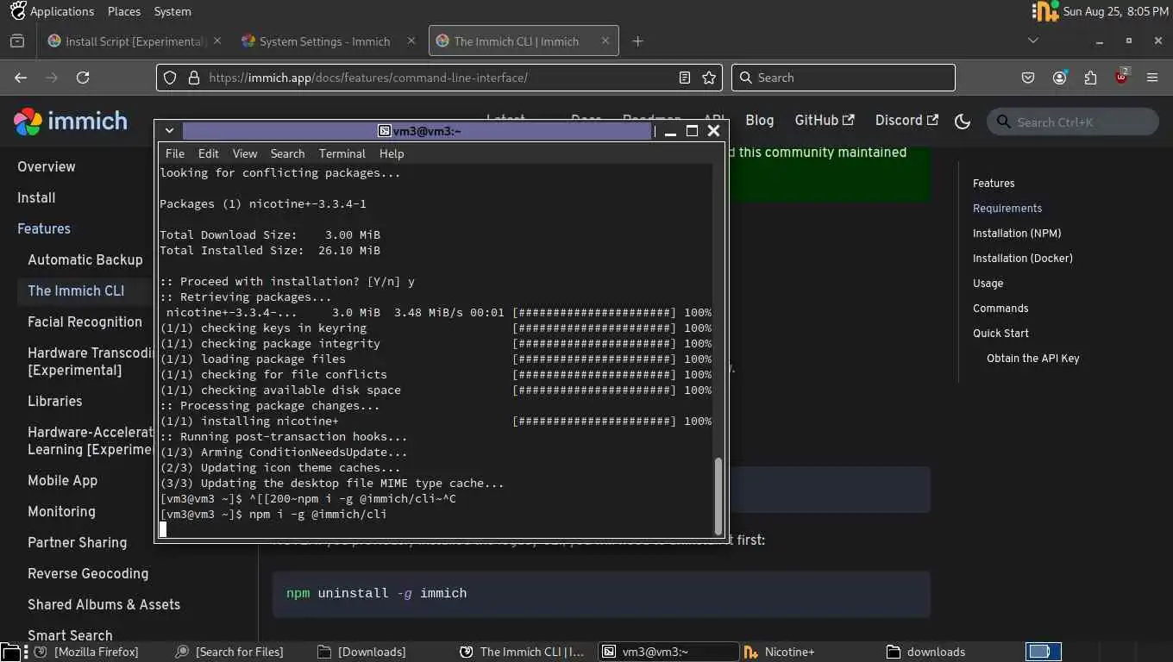
Task: Open a new browser tab
Action: (x=637, y=41)
